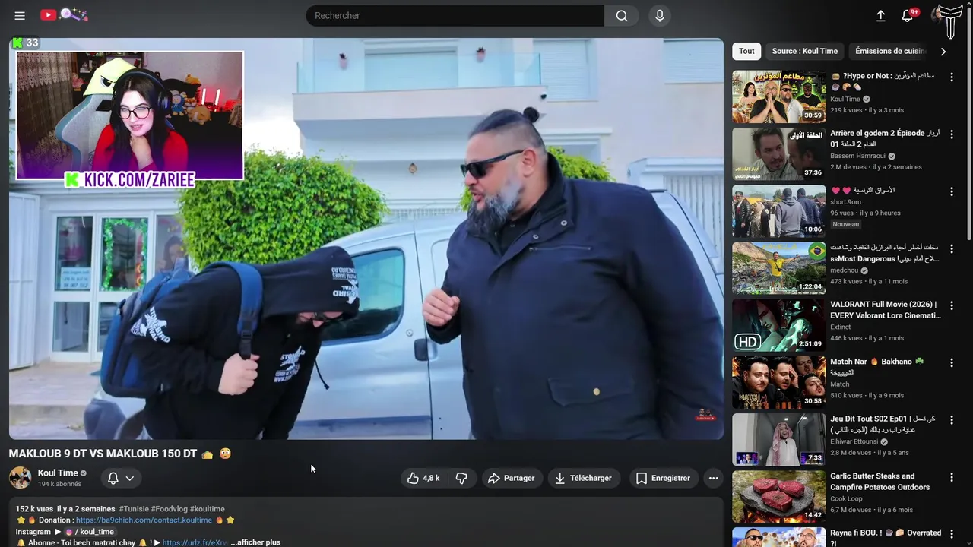Click the Télécharger button
Screen dimensions: 973x547
tap(584, 478)
